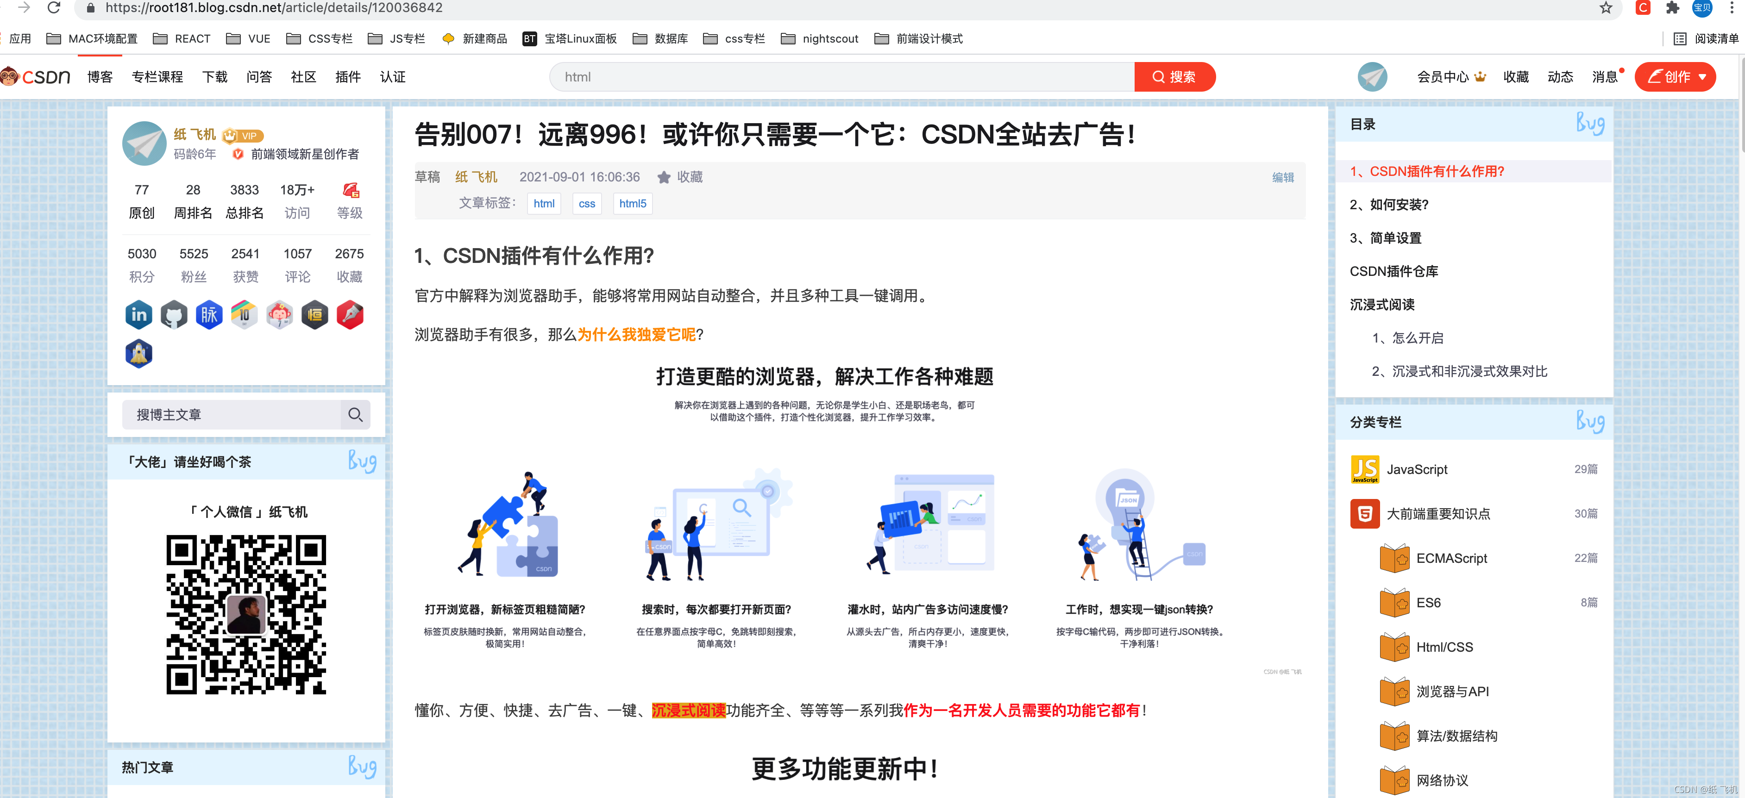Jump to TOC item 2、如何安装?
1745x798 pixels.
click(1389, 205)
